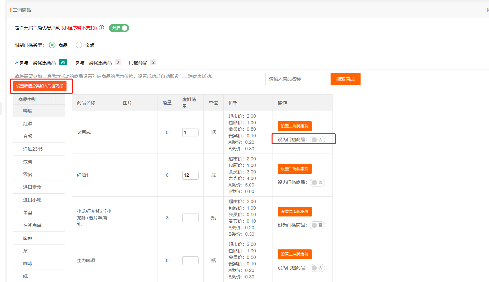Click 搜索商品 button
This screenshot has width=489, height=282.
click(x=346, y=79)
